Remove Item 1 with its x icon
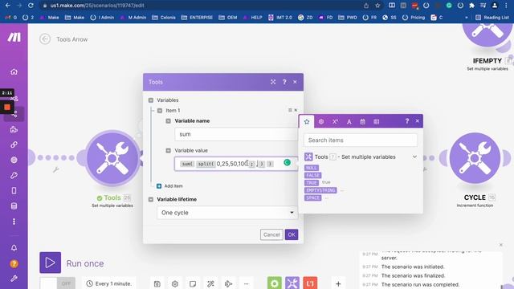 click(x=296, y=110)
